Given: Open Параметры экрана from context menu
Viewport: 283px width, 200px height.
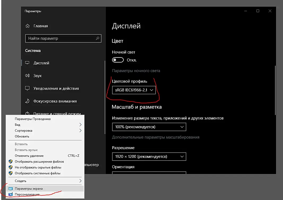Looking at the screenshot, I should point(45,189).
